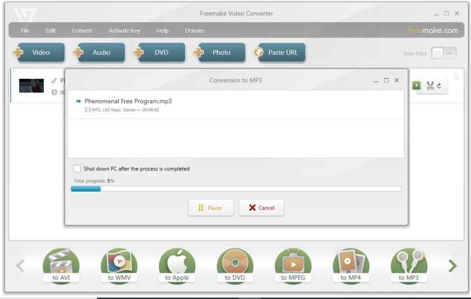Screen dimensions: 471x299
Task: Open the Activate Key menu
Action: pyautogui.click(x=124, y=31)
